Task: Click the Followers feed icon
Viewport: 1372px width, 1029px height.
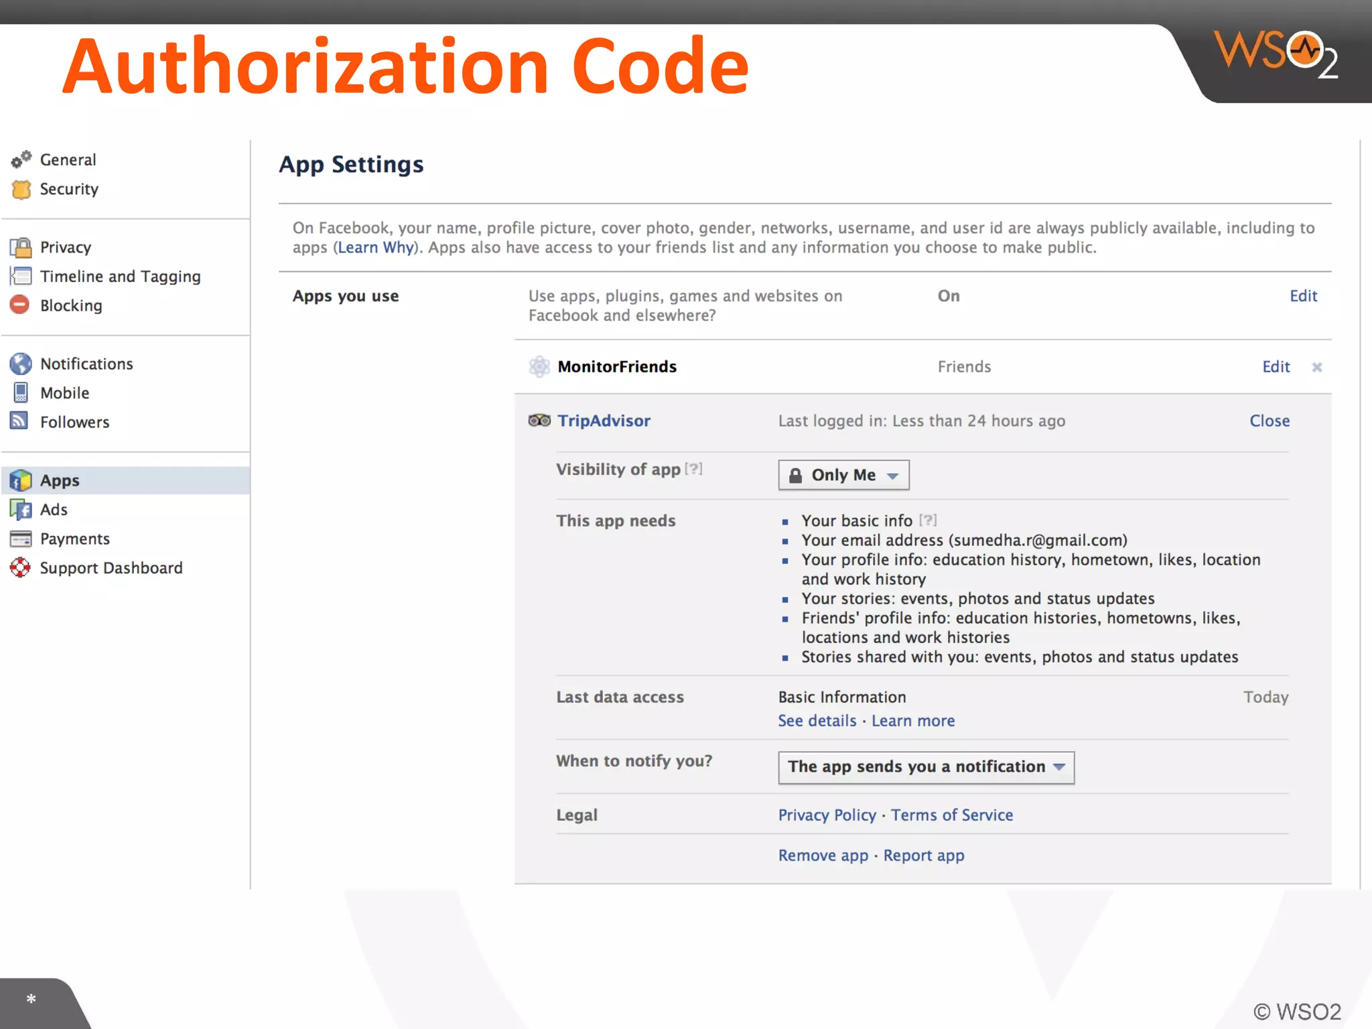Action: tap(19, 421)
